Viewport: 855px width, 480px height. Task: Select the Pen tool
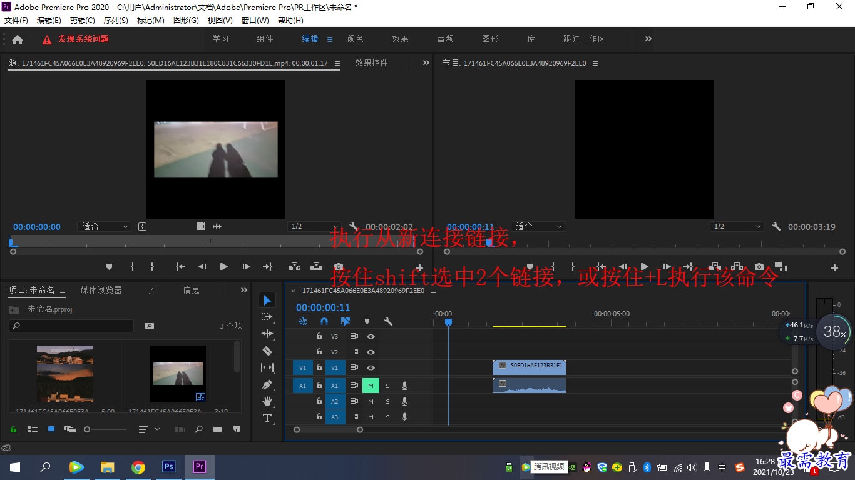pyautogui.click(x=267, y=384)
